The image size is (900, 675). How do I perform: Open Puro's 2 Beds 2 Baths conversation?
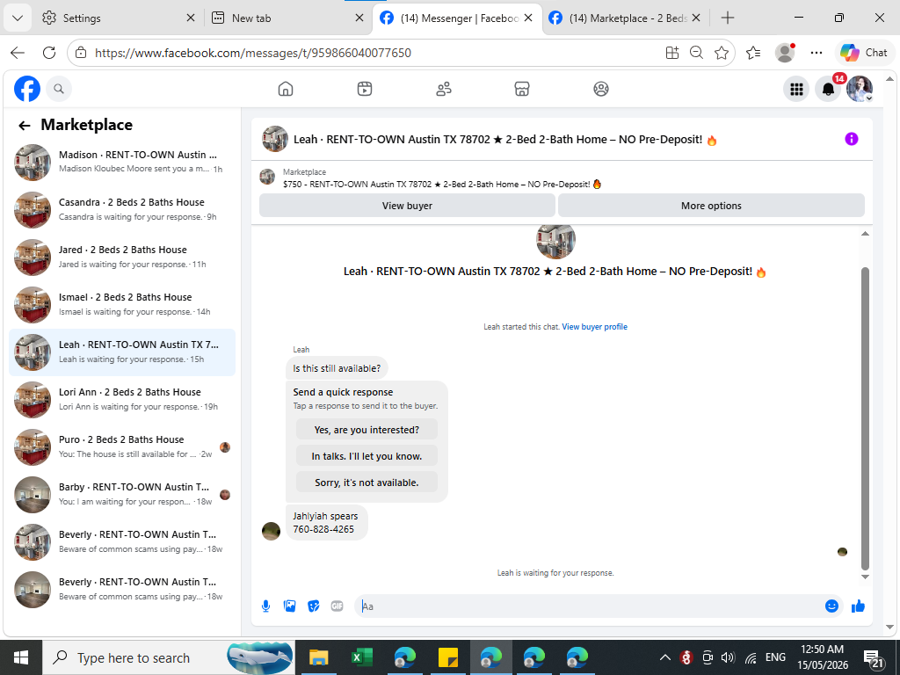click(122, 447)
